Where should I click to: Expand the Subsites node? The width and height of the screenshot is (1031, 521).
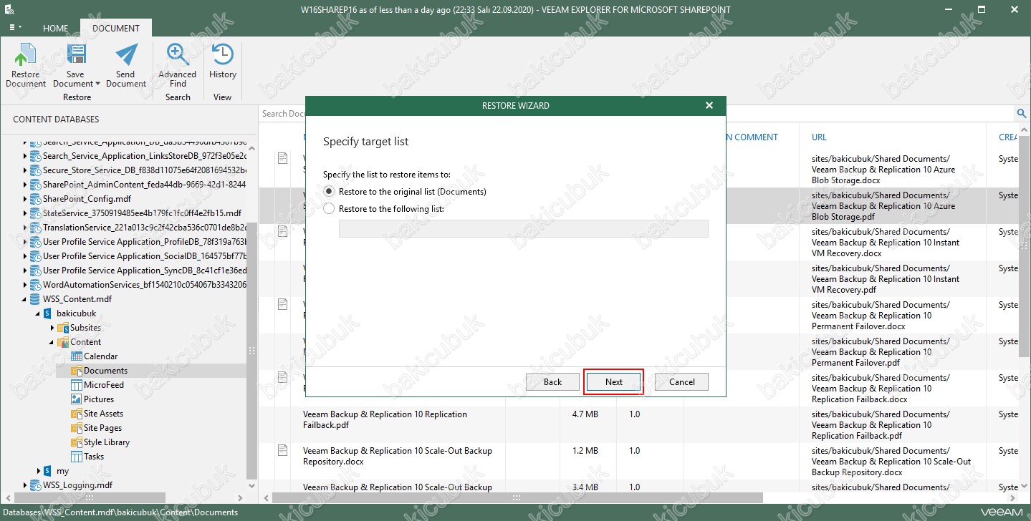tap(52, 328)
